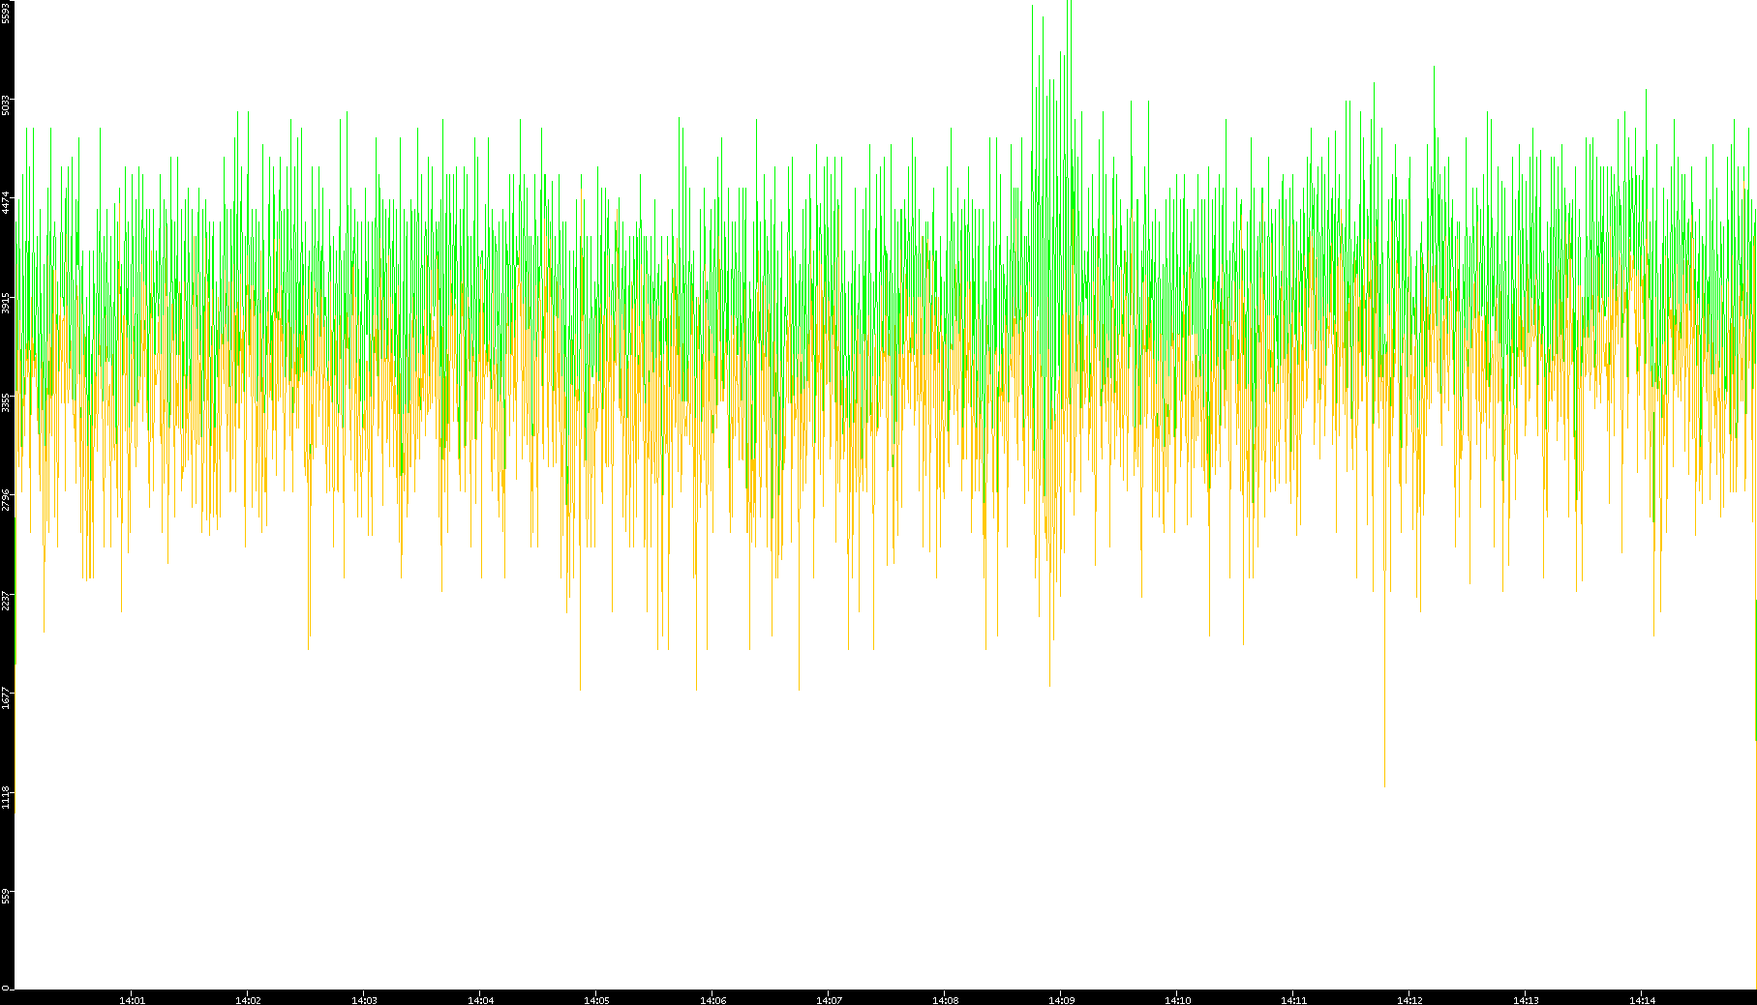Select the 5033 value axis label
This screenshot has width=1757, height=1005.
click(6, 104)
